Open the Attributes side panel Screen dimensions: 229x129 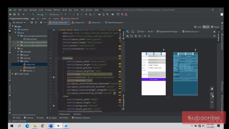(219, 36)
